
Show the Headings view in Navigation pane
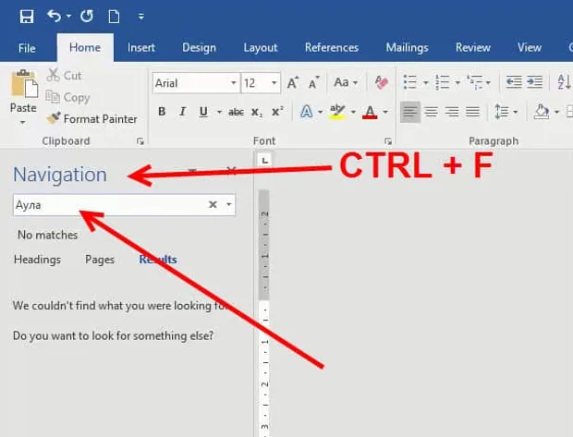37,260
